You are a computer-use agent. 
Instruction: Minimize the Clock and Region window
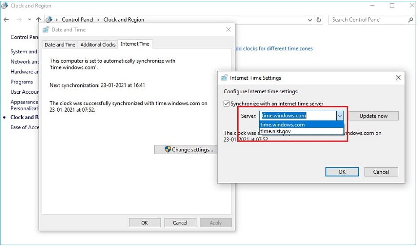point(372,5)
